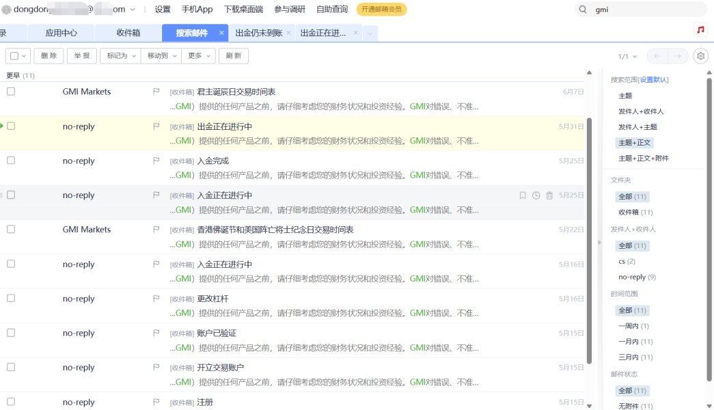This screenshot has height=410, width=714.
Task: Click the delete trash icon on hovered email
Action: pos(549,195)
